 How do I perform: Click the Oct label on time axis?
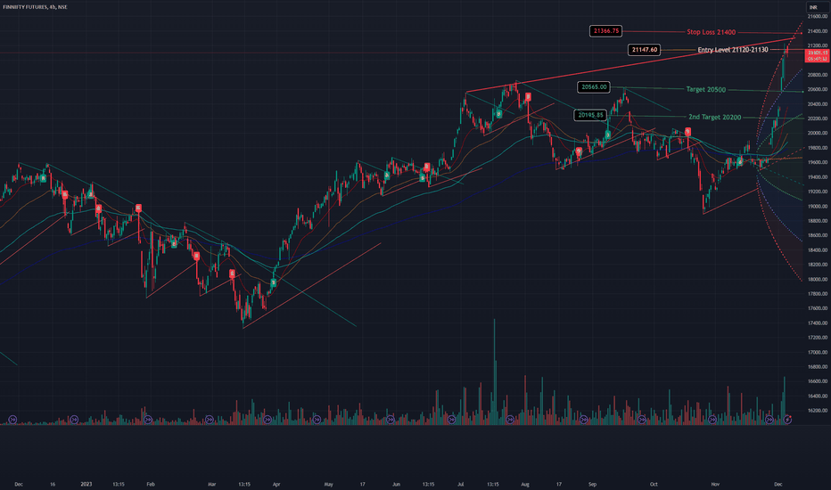[654, 484]
